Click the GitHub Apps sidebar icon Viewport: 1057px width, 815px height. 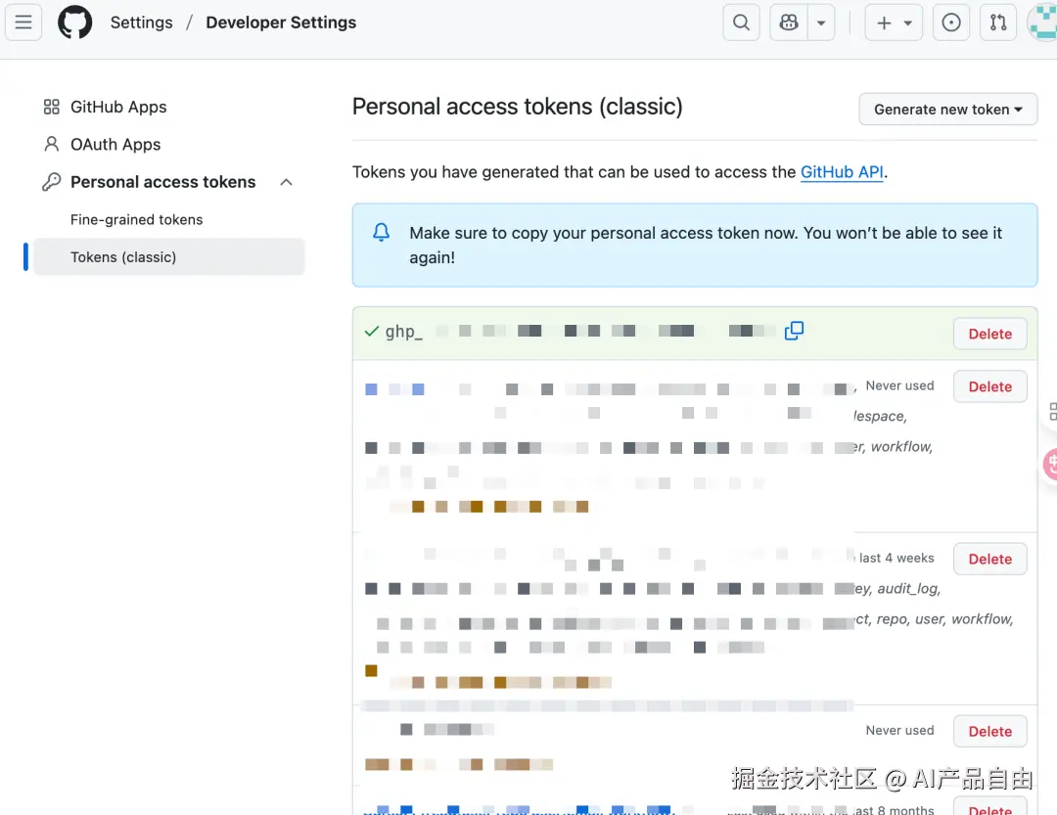coord(50,107)
